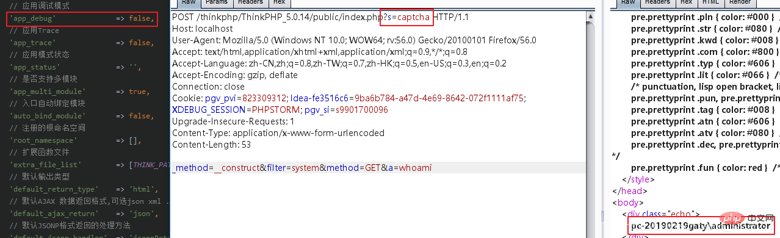The image size is (780, 238).
Task: Click 'app_trace' key in the config editor
Action: 32,43
